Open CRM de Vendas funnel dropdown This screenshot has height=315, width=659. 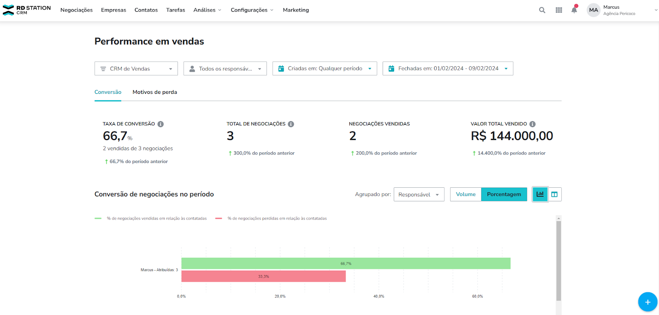tap(136, 68)
